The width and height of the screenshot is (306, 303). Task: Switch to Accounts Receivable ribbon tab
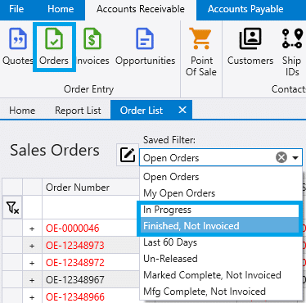(x=141, y=10)
